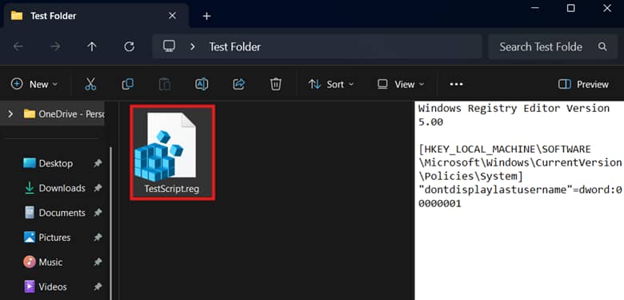Close the Test Folder tab
The height and width of the screenshot is (300, 624).
tap(172, 16)
